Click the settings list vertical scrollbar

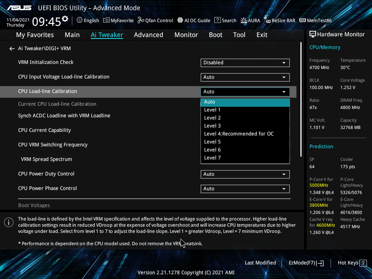click(x=301, y=100)
